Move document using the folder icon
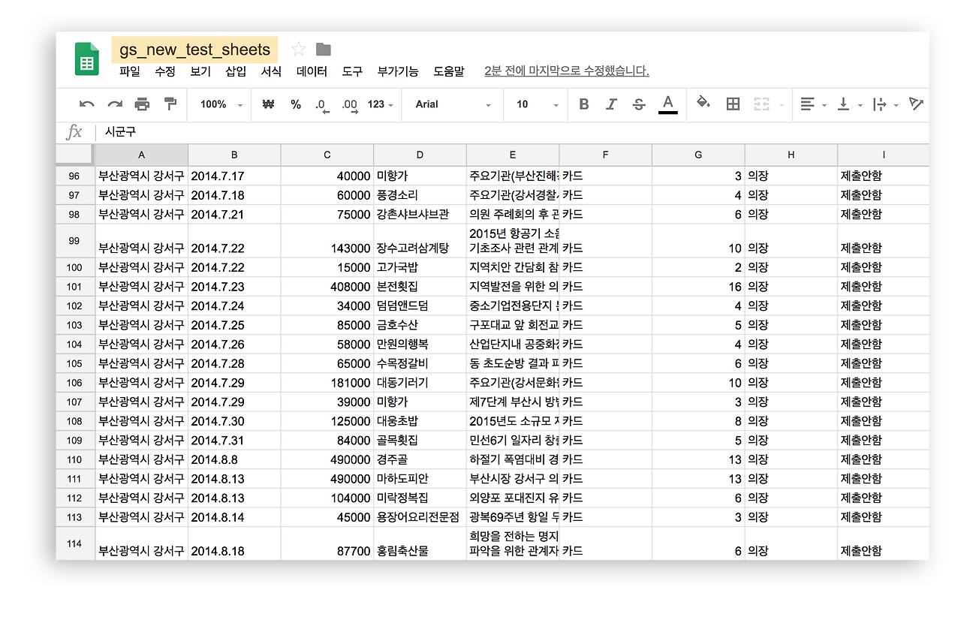 click(x=324, y=50)
